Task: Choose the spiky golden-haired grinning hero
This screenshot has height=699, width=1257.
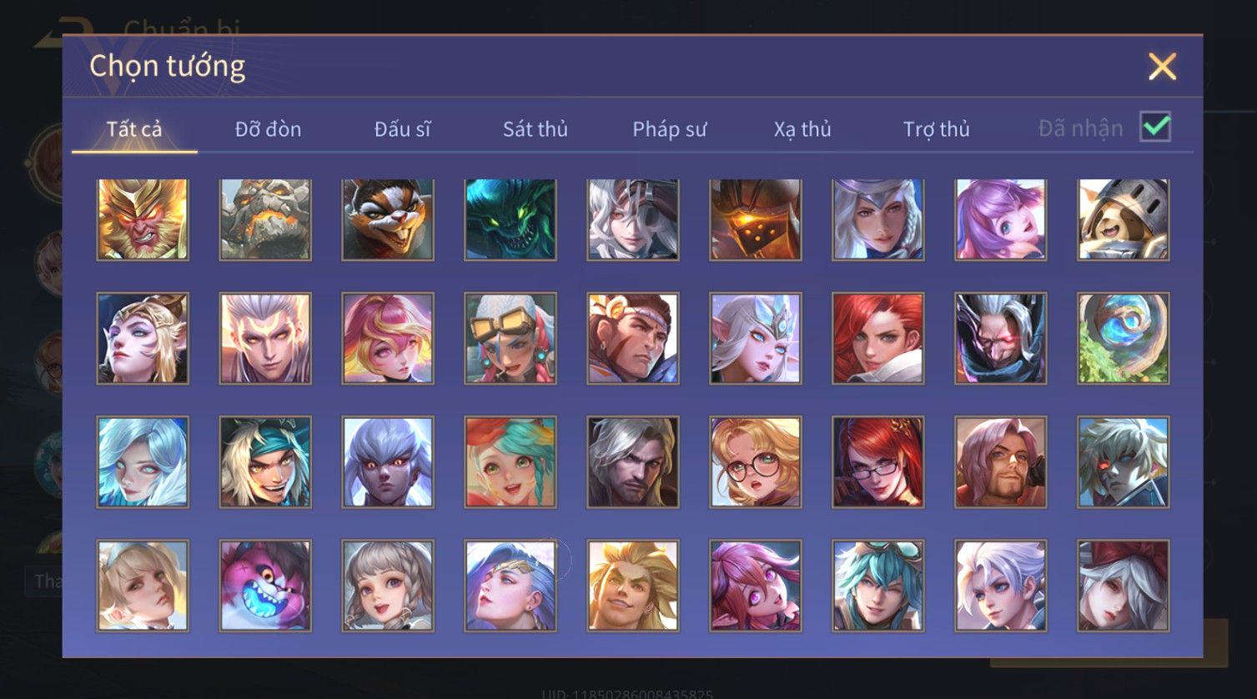Action: tap(633, 586)
